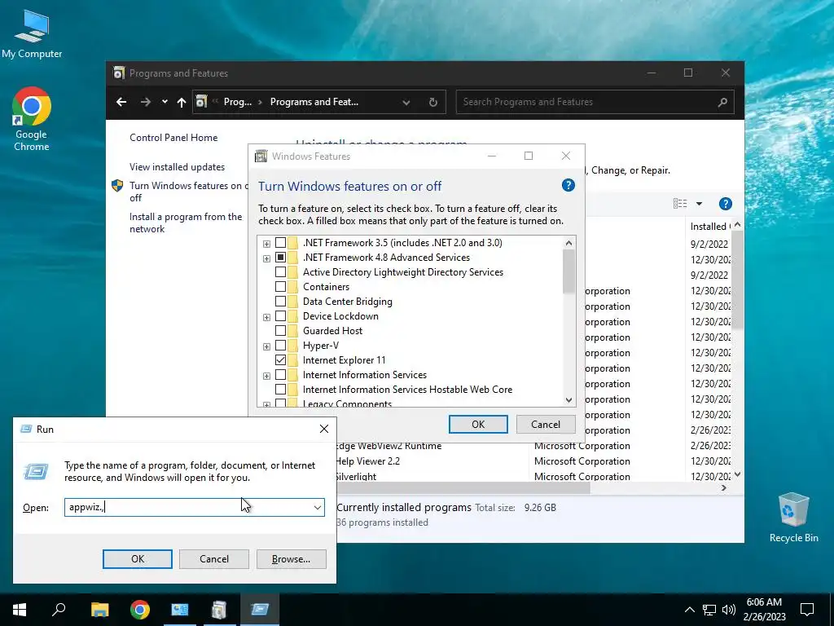Open the Google Chrome desktop shortcut

(x=32, y=118)
